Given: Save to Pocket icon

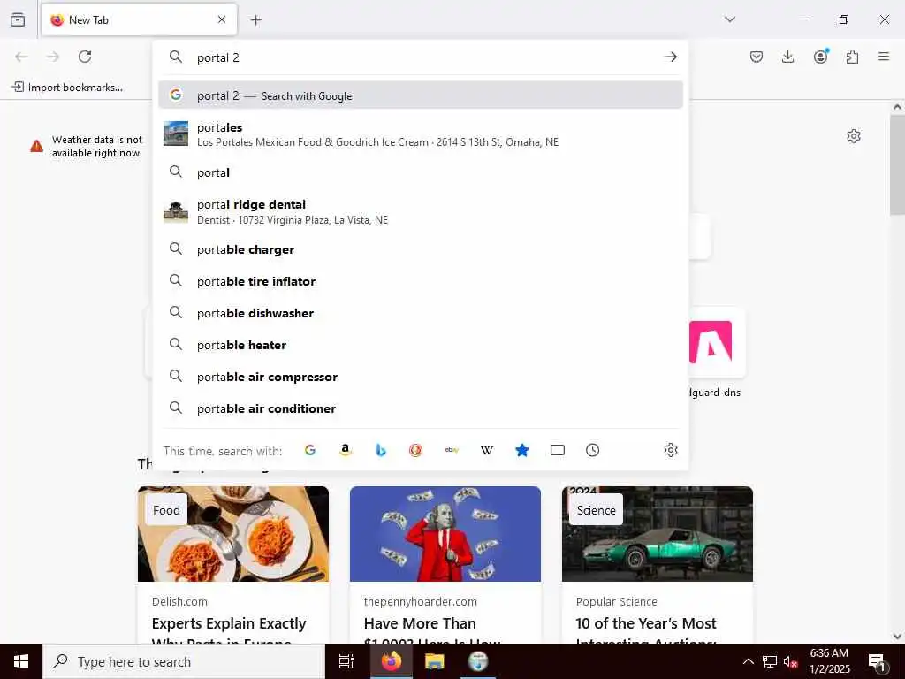Looking at the screenshot, I should (x=757, y=57).
